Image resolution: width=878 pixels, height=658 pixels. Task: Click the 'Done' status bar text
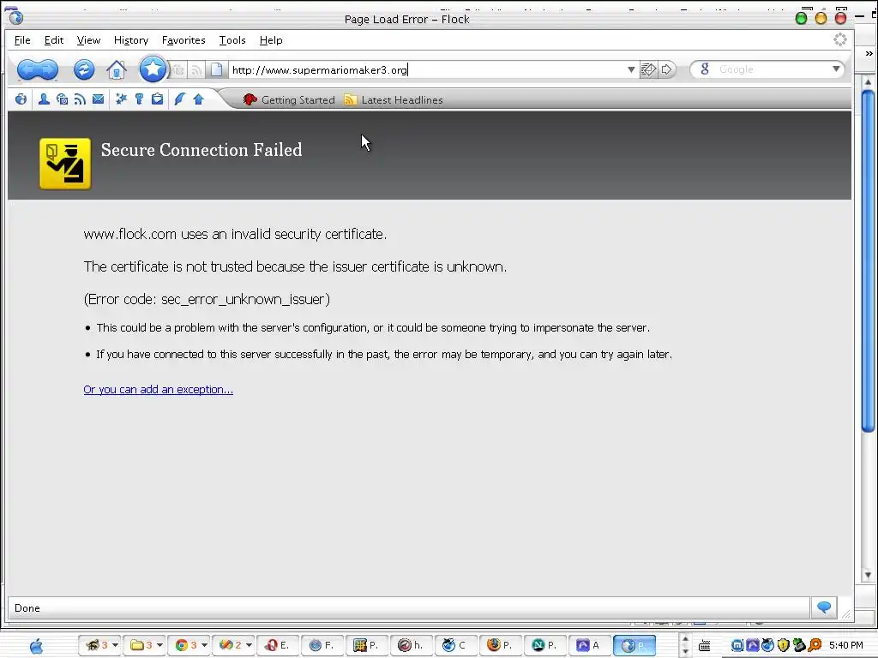point(27,607)
